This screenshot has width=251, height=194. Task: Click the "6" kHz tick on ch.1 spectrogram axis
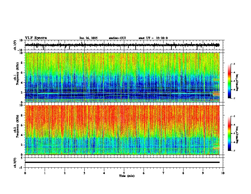coord(22,73)
